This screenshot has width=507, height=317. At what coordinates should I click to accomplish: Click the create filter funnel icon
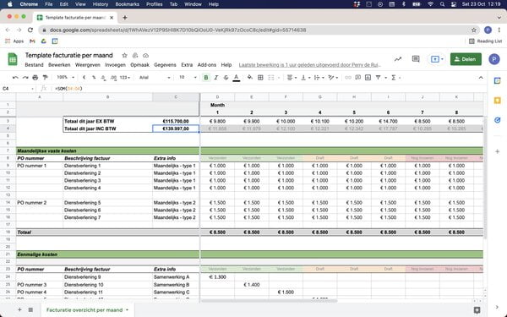coord(378,78)
